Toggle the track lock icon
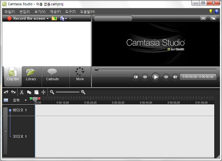 tap(6, 131)
